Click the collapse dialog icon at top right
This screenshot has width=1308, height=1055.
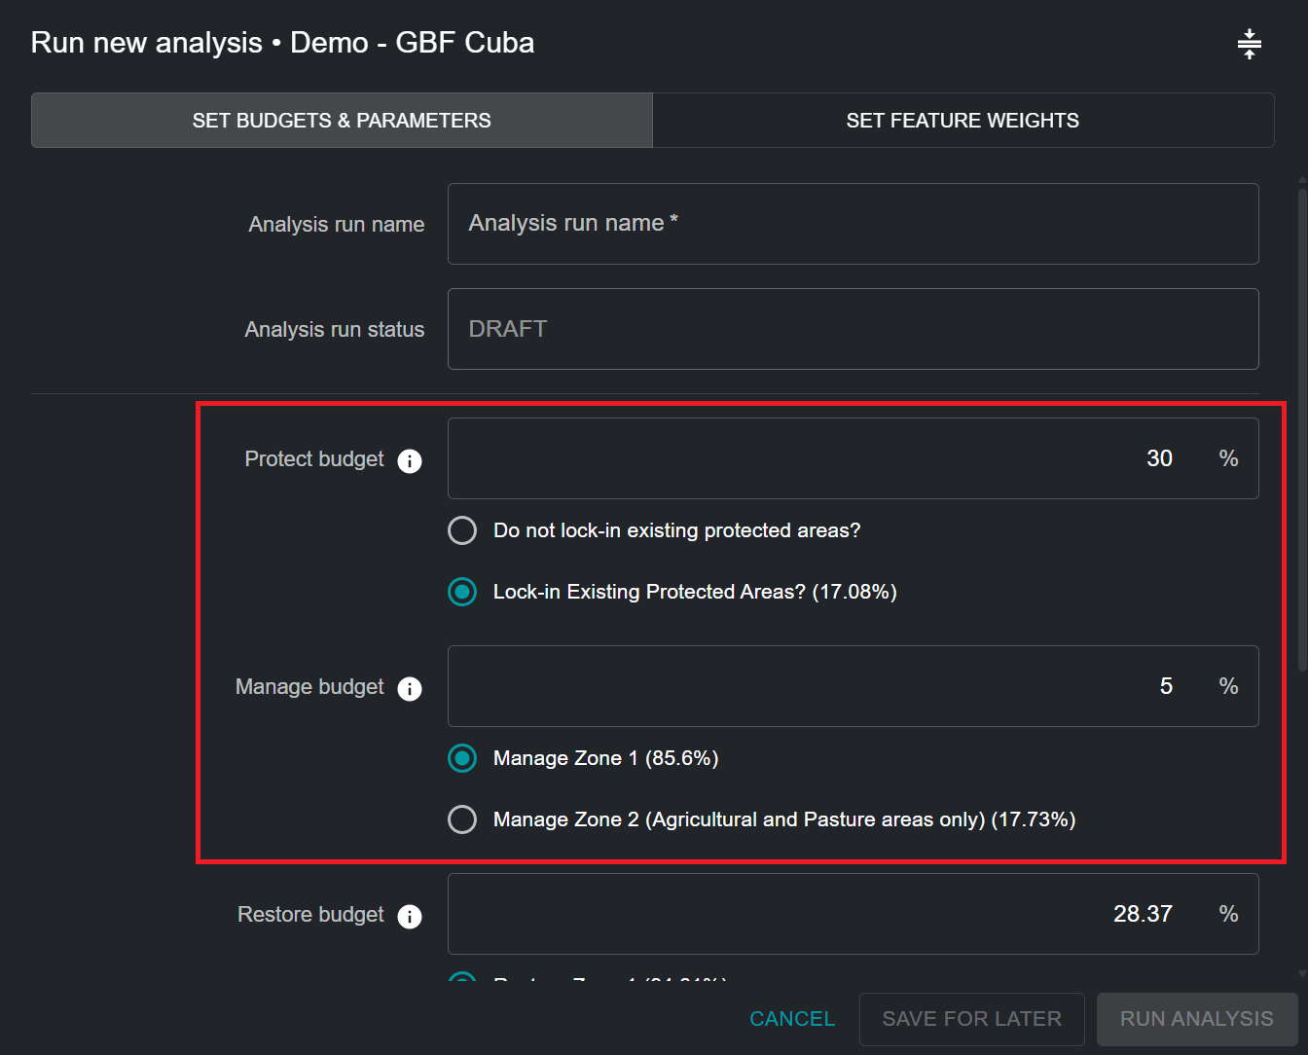(1249, 44)
